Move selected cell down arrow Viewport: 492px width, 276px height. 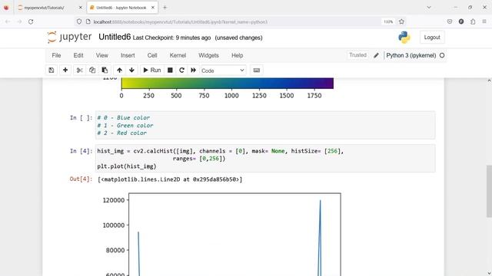click(131, 70)
